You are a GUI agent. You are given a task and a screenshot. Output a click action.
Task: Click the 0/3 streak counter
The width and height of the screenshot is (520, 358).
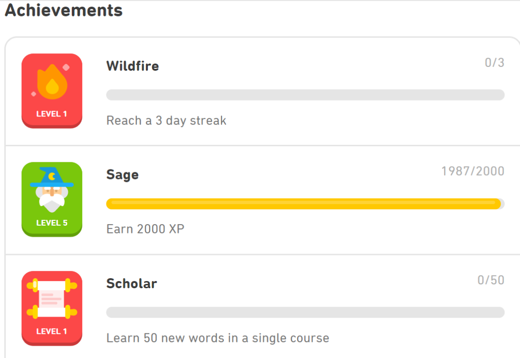pyautogui.click(x=494, y=63)
